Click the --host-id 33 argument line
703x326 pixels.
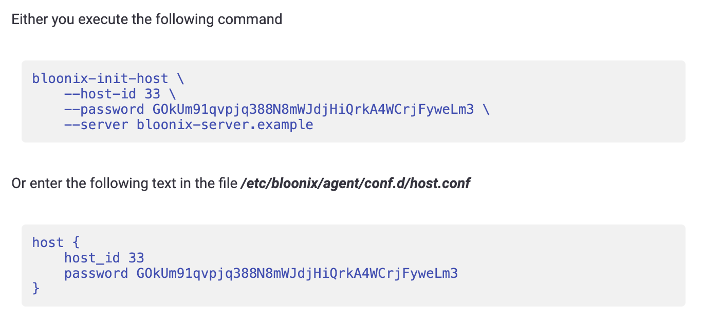[x=120, y=94]
